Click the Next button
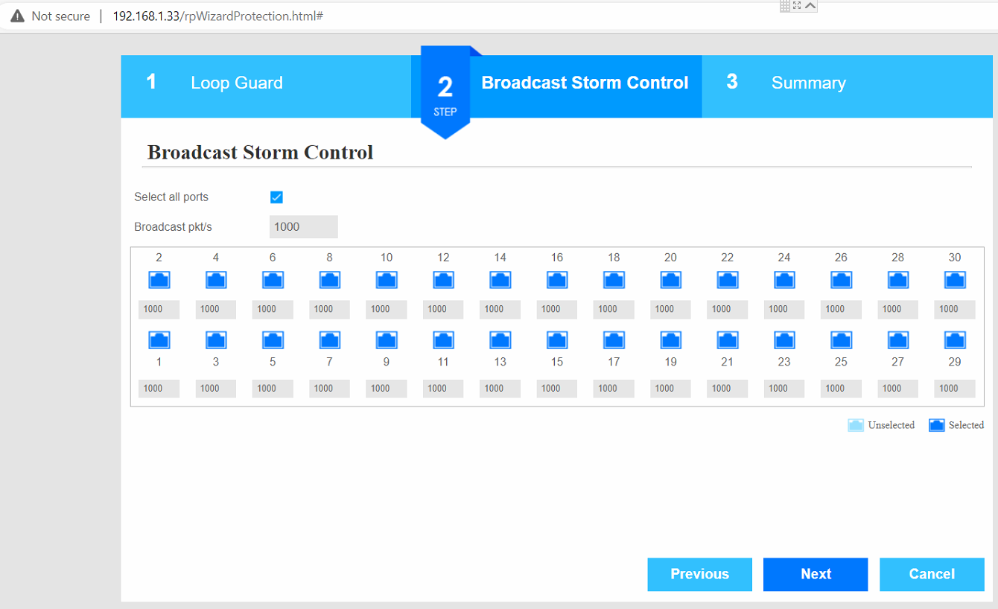 coord(816,574)
